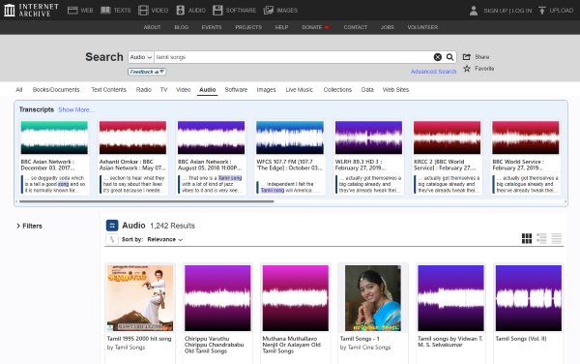580x364 pixels.
Task: Select the Web Sites tab
Action: (x=395, y=90)
